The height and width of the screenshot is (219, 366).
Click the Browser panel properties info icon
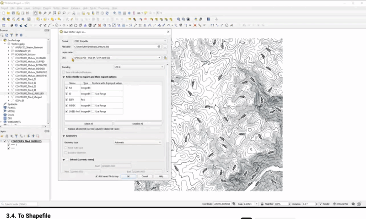point(21,35)
